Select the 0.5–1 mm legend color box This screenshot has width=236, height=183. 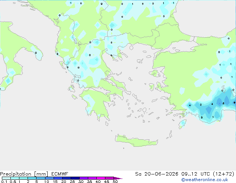(15, 178)
